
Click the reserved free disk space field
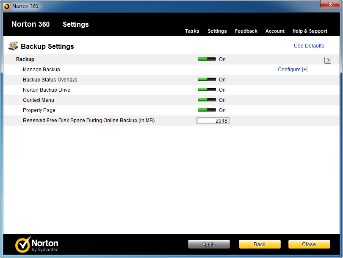pos(213,121)
